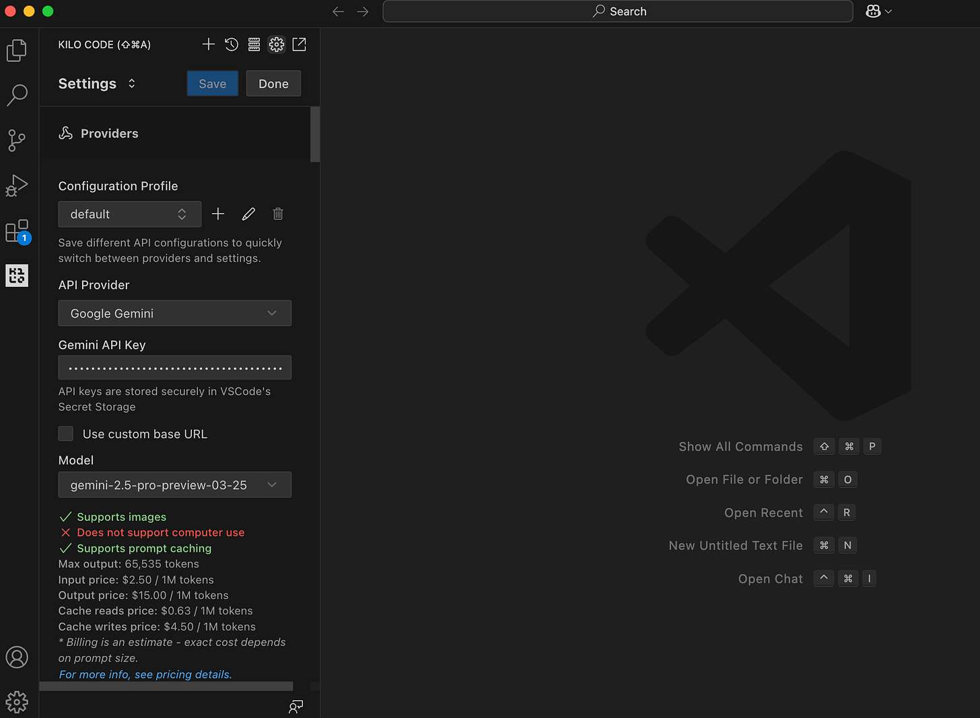Add a new configuration profile

pos(218,214)
